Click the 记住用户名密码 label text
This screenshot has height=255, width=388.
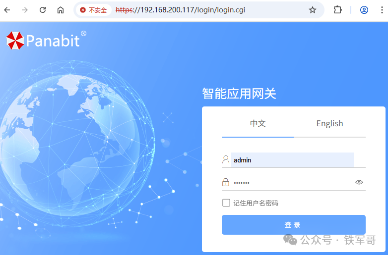point(256,203)
